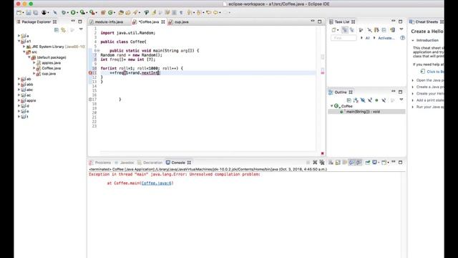Click Collapse All in Package Explorer
This screenshot has width=458, height=258.
tap(57, 30)
